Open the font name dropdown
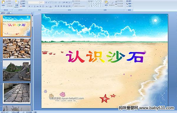Screen dimensions: 177x113 38,2
